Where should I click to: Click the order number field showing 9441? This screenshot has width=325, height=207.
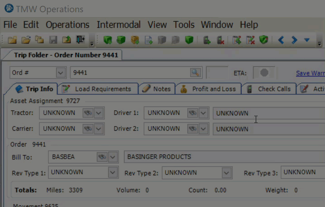130,73
